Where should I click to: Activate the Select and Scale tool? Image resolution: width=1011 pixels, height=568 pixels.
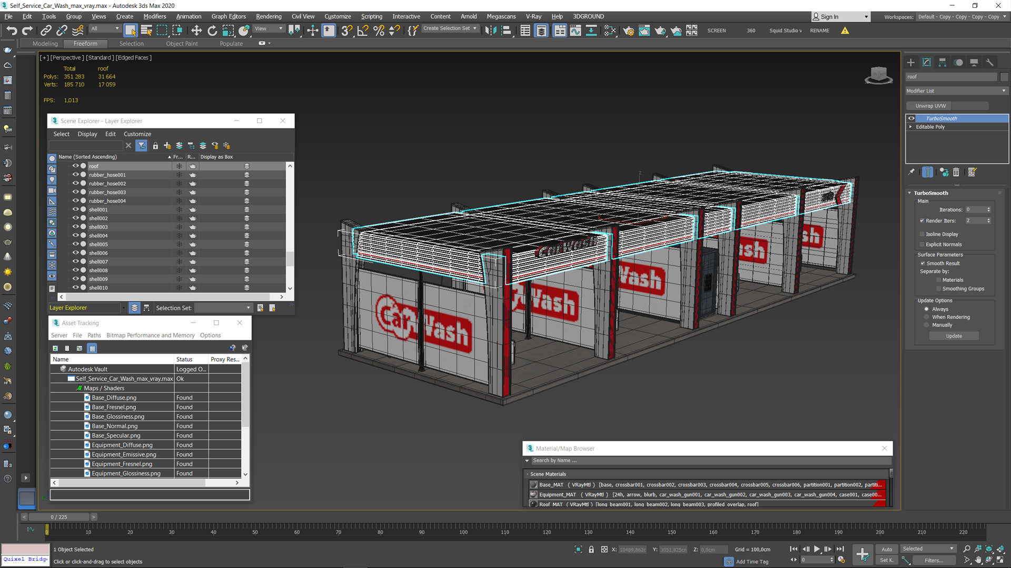click(x=228, y=31)
